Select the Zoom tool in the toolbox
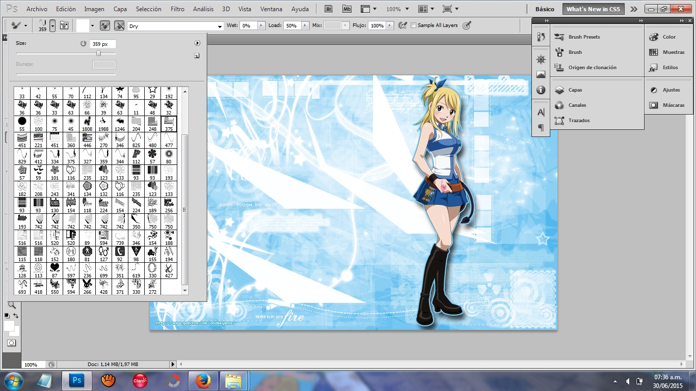696x391 pixels. coord(11,305)
